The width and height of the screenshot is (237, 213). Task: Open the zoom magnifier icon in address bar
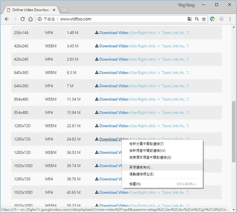(x=197, y=19)
